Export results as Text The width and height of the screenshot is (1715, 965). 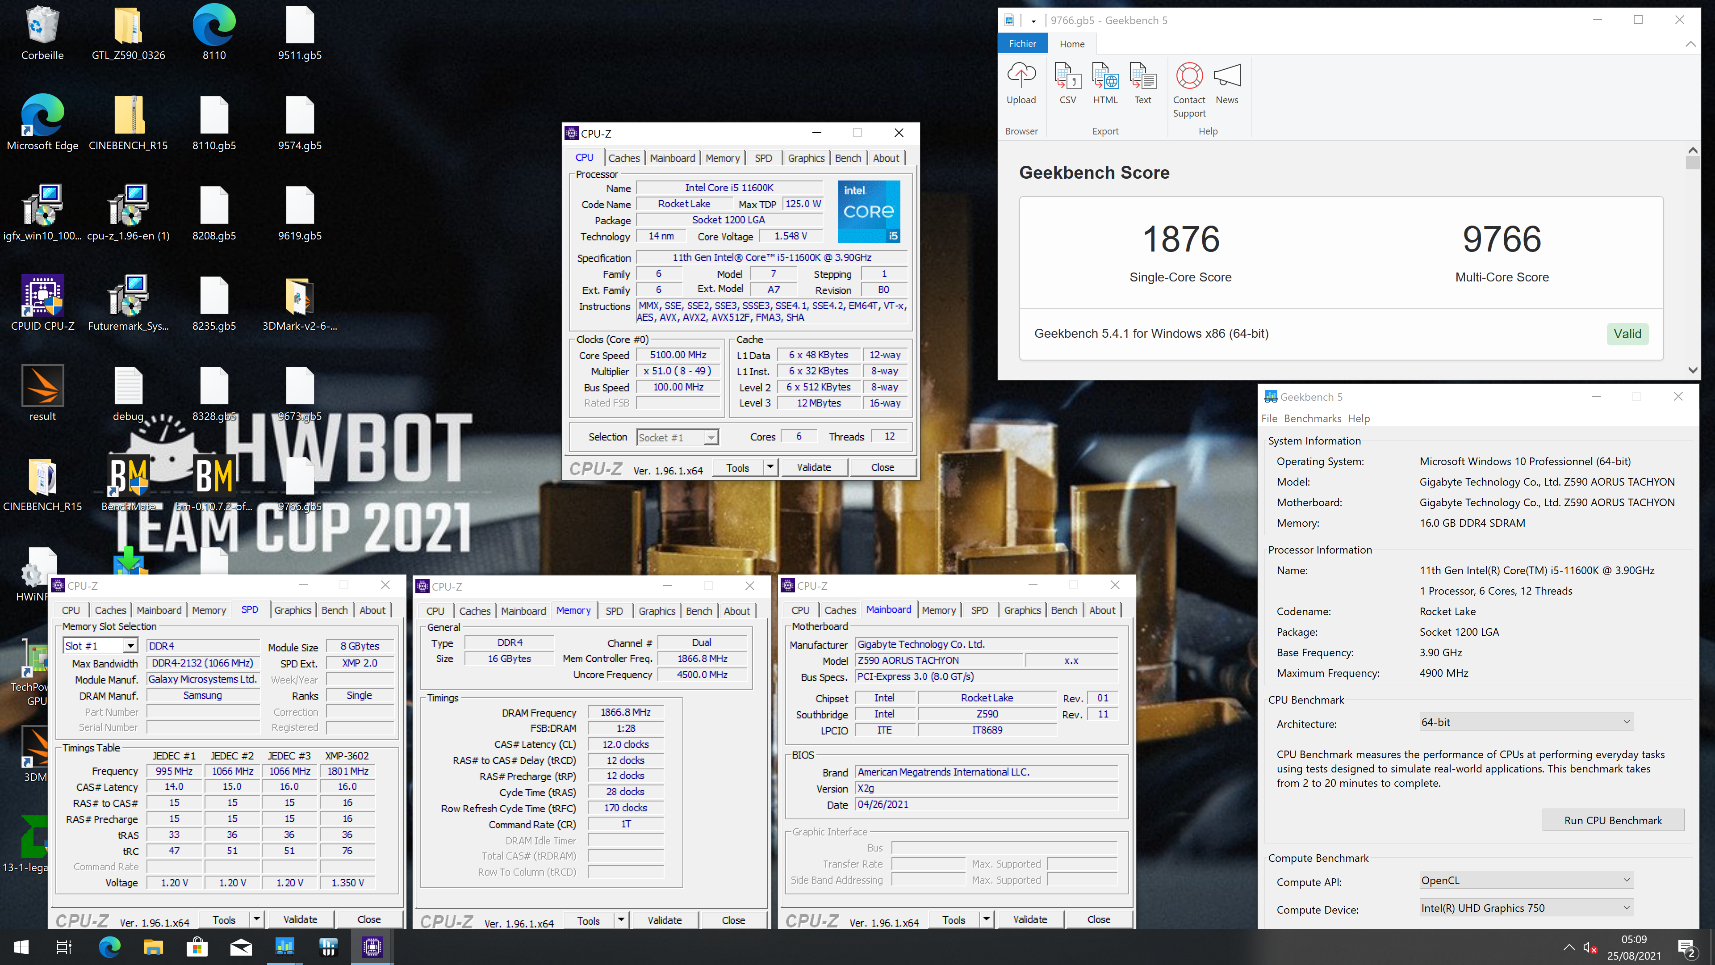[x=1142, y=83]
